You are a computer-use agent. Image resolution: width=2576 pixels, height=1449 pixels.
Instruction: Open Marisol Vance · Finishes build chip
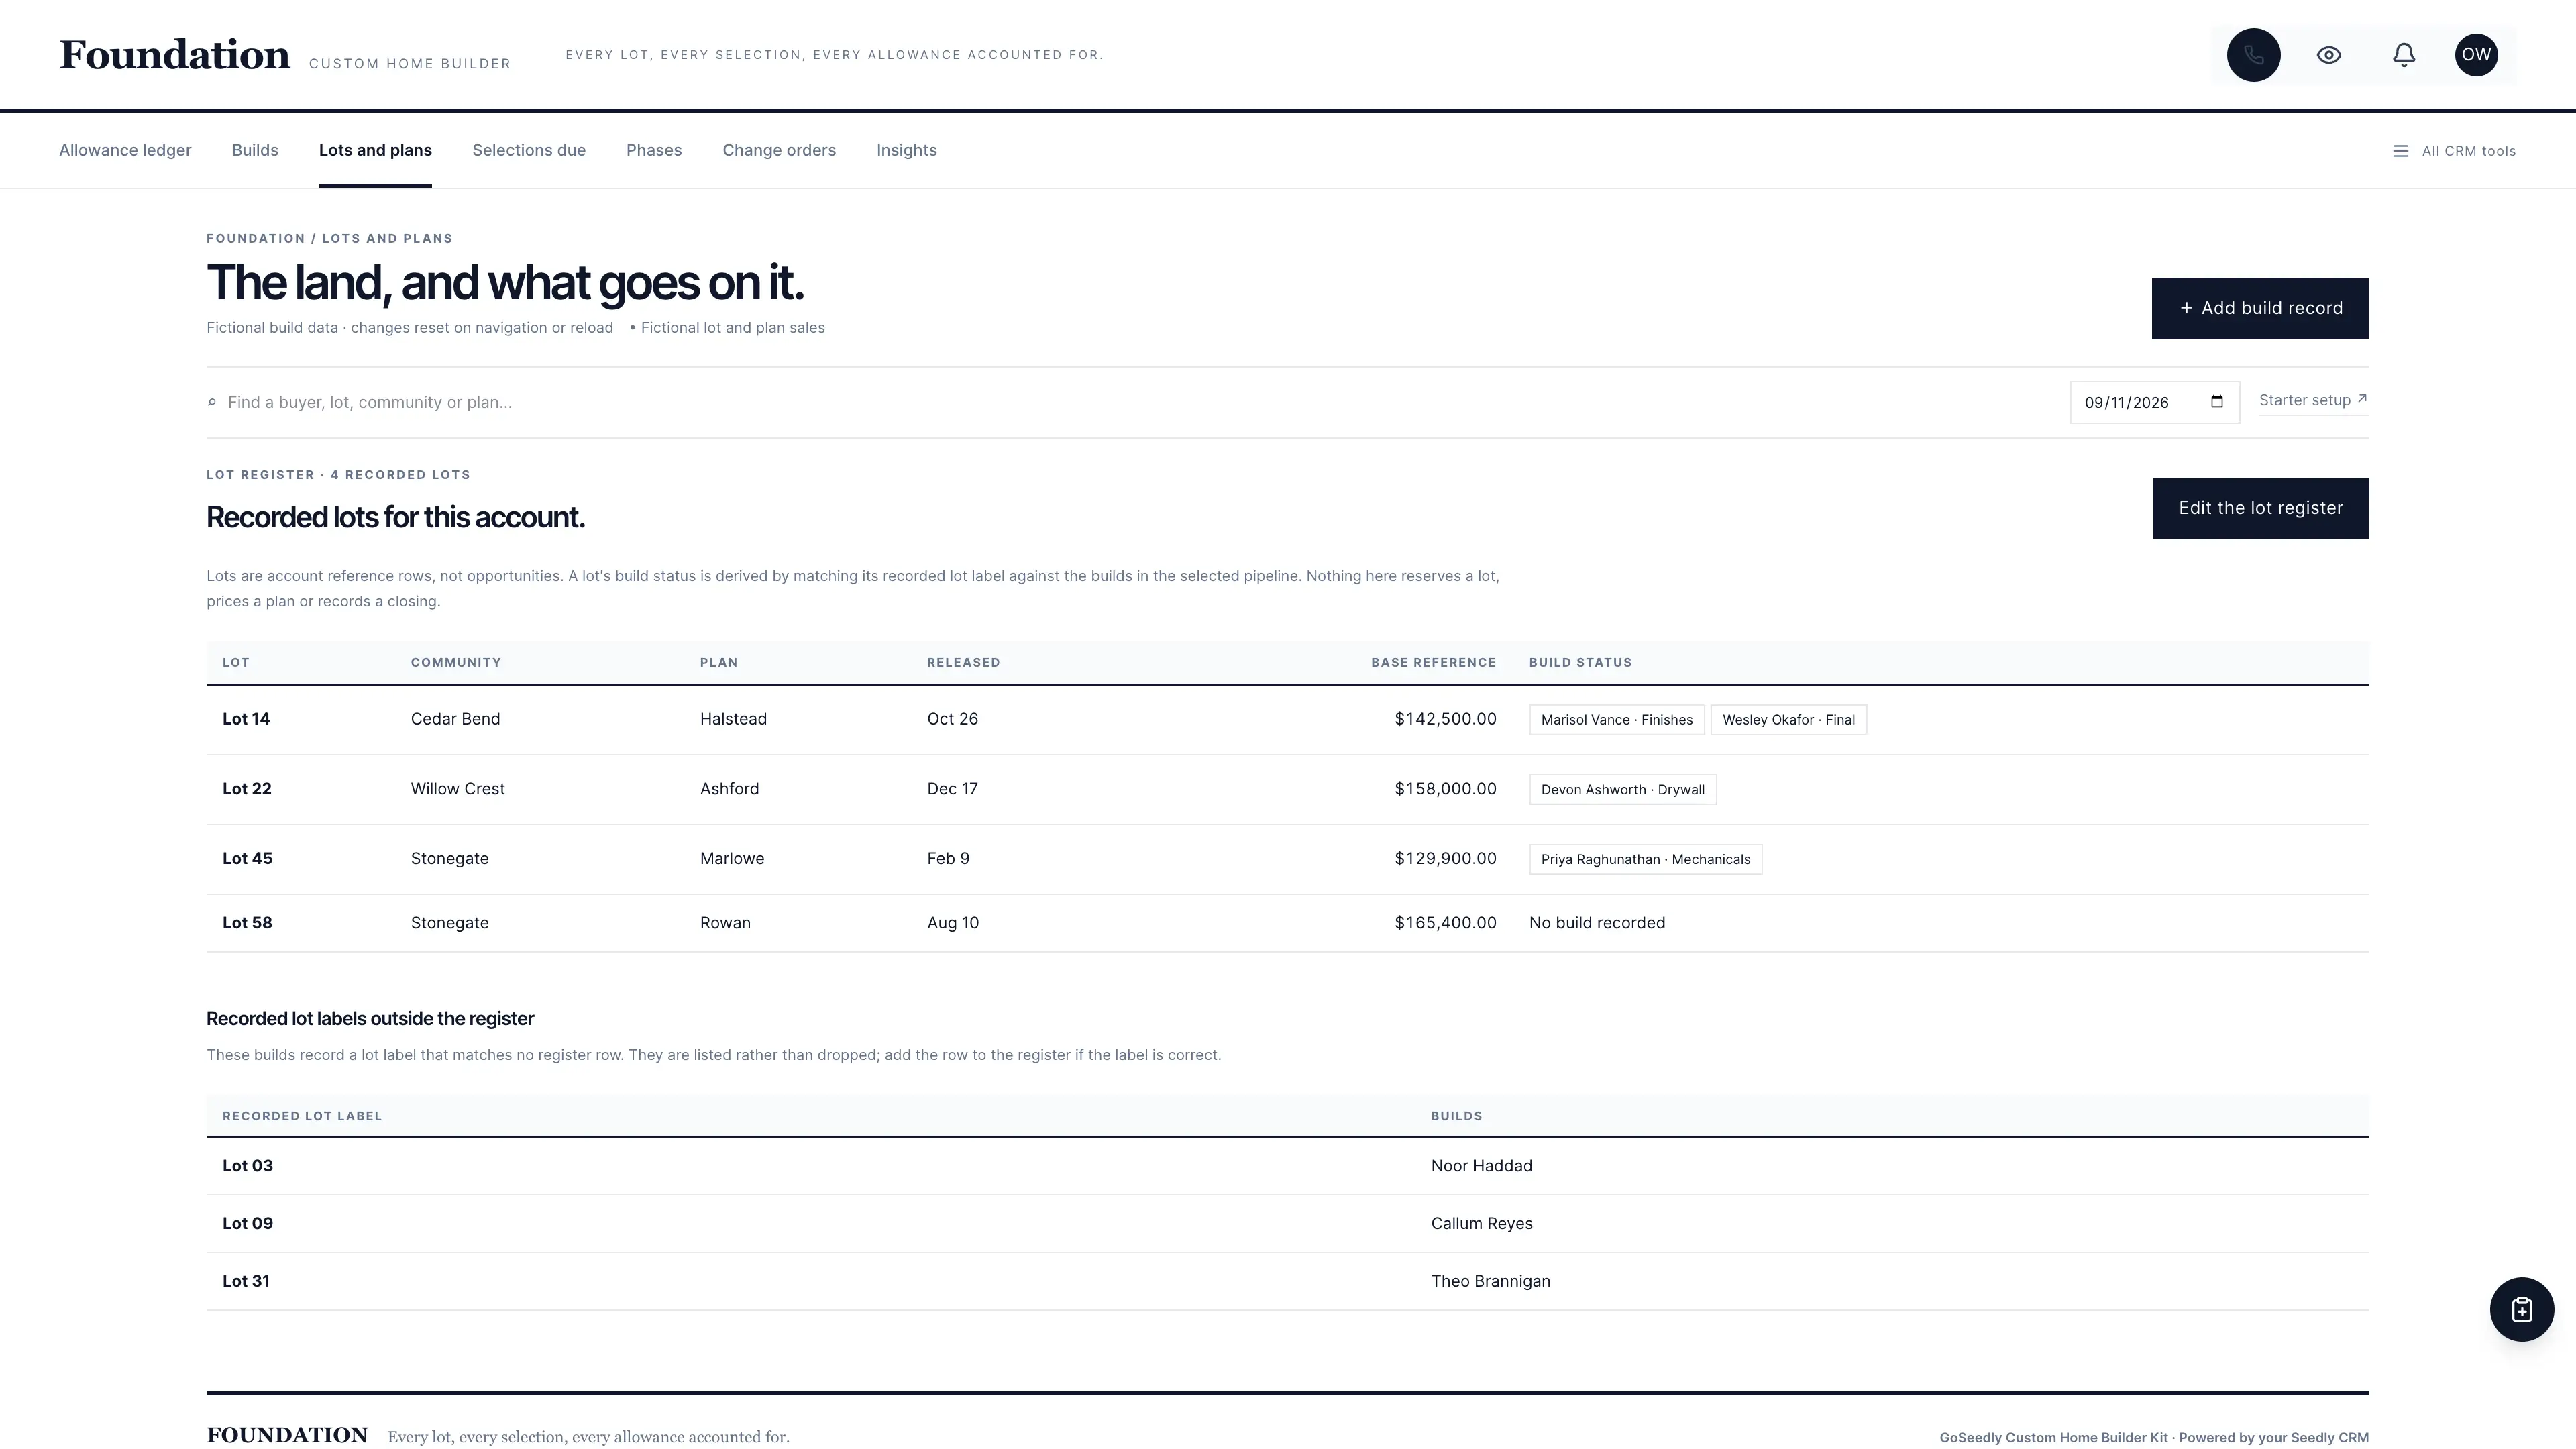point(1616,720)
